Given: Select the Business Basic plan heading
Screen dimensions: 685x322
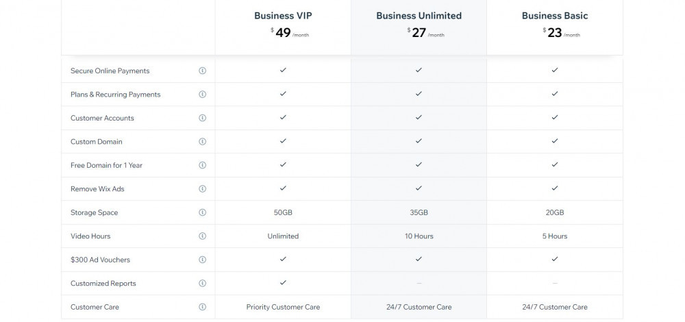Looking at the screenshot, I should tap(555, 16).
